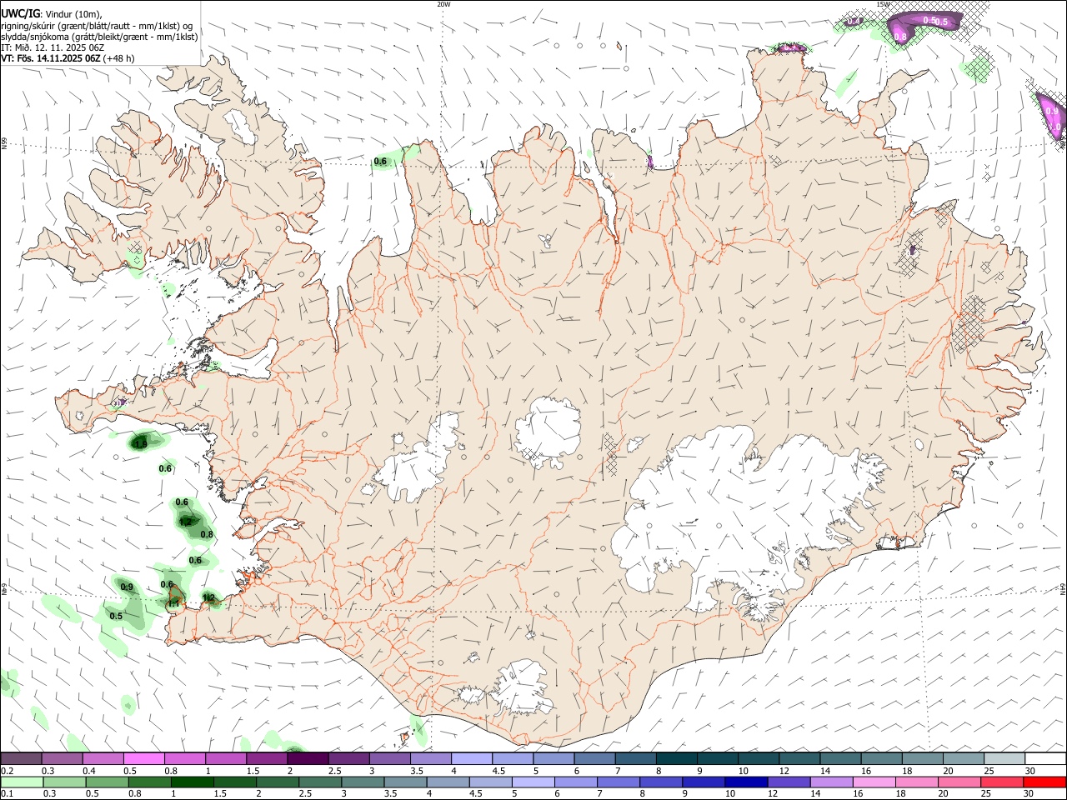Pick the darkest green swatch labeled 1 in rain scale

(193, 782)
